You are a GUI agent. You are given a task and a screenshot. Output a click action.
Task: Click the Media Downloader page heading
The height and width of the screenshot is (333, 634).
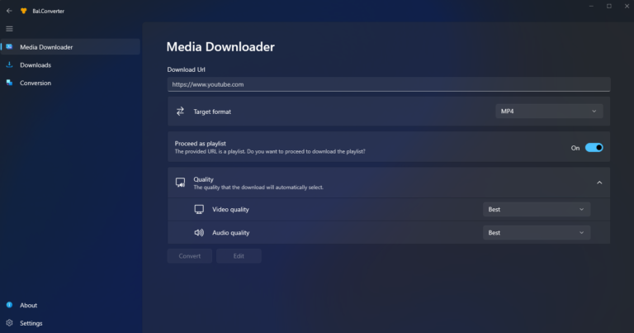[220, 47]
